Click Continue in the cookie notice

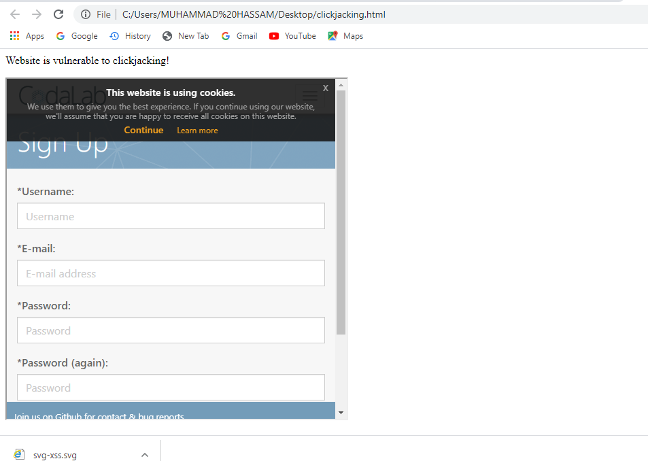click(x=144, y=130)
